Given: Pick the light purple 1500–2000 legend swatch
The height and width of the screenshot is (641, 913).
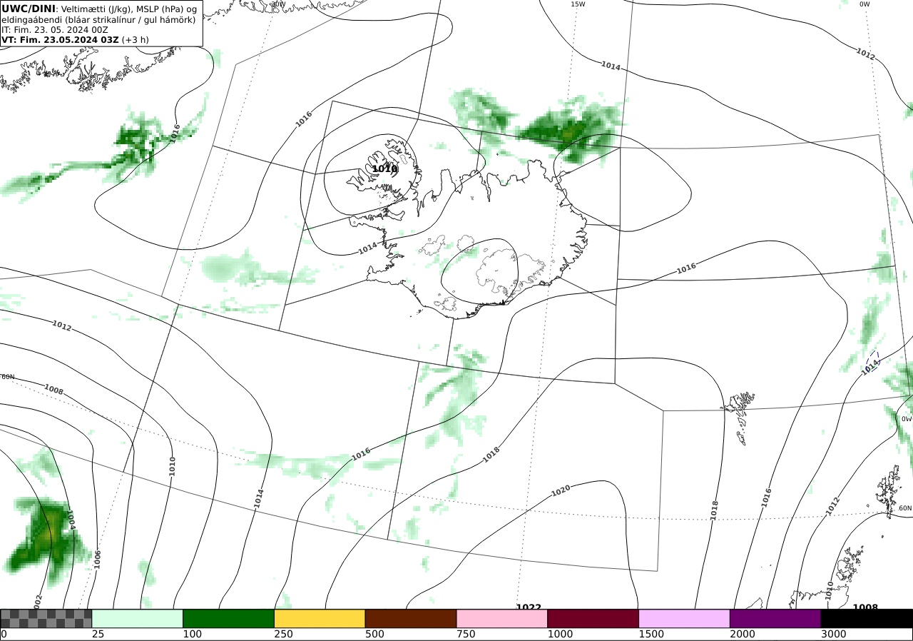Looking at the screenshot, I should coord(684,618).
